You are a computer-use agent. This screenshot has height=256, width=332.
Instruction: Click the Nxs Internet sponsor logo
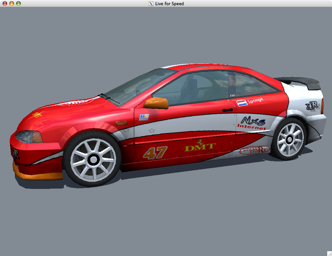coord(252,123)
